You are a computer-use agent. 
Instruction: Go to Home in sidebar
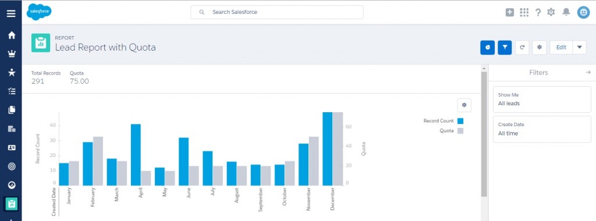[x=12, y=35]
